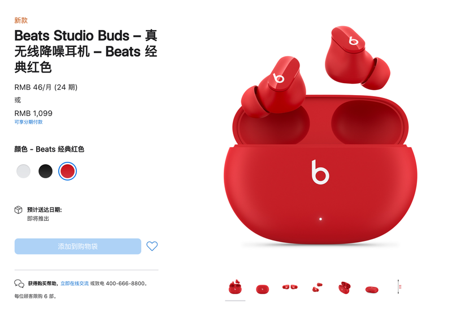Show thumbnail of the closed charging case
The width and height of the screenshot is (452, 322).
[x=262, y=289]
